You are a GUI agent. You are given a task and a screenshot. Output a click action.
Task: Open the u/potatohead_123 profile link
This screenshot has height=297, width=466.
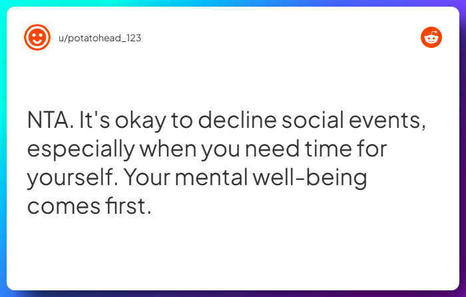click(x=100, y=38)
